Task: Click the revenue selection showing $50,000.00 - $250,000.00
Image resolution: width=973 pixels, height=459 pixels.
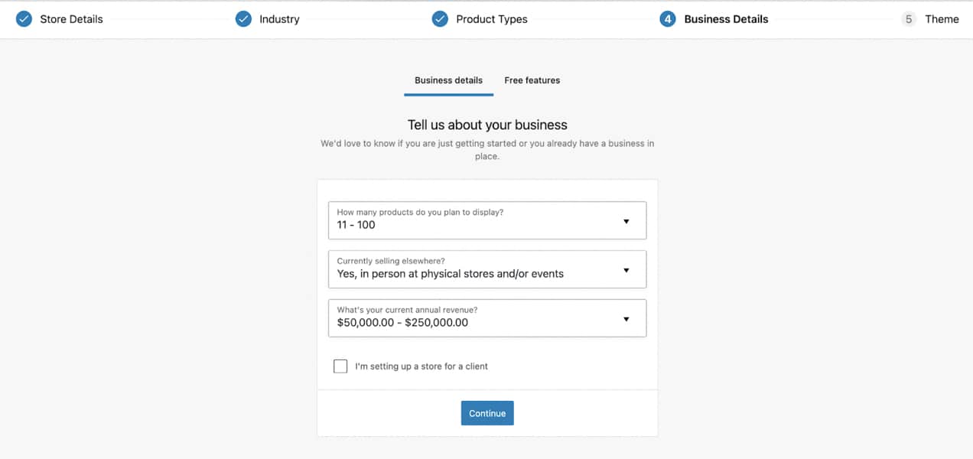Action: coord(487,317)
